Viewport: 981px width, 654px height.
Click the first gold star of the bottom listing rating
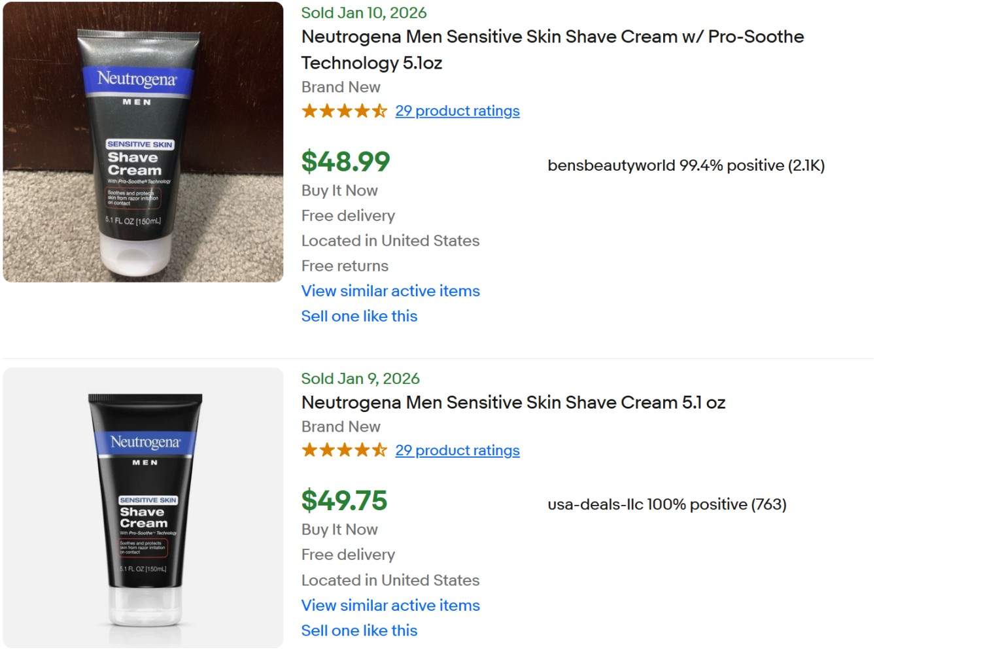coord(310,450)
